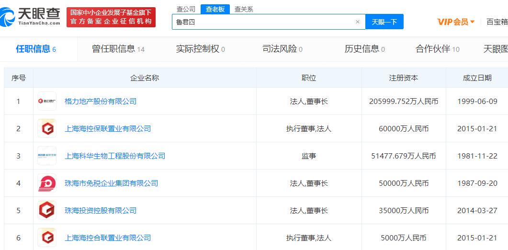Open the 历史信息 tab
508x250 pixels.
364,49
